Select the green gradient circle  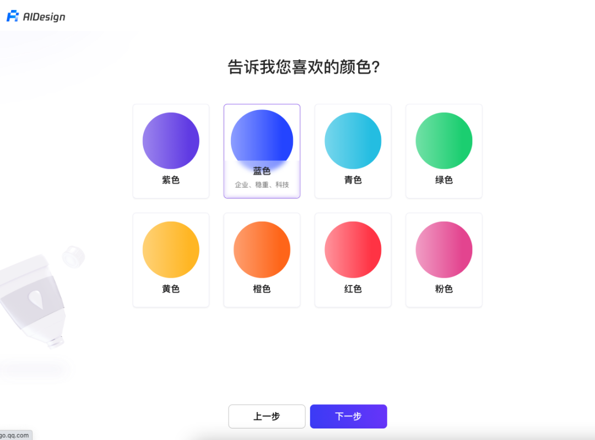pyautogui.click(x=443, y=141)
